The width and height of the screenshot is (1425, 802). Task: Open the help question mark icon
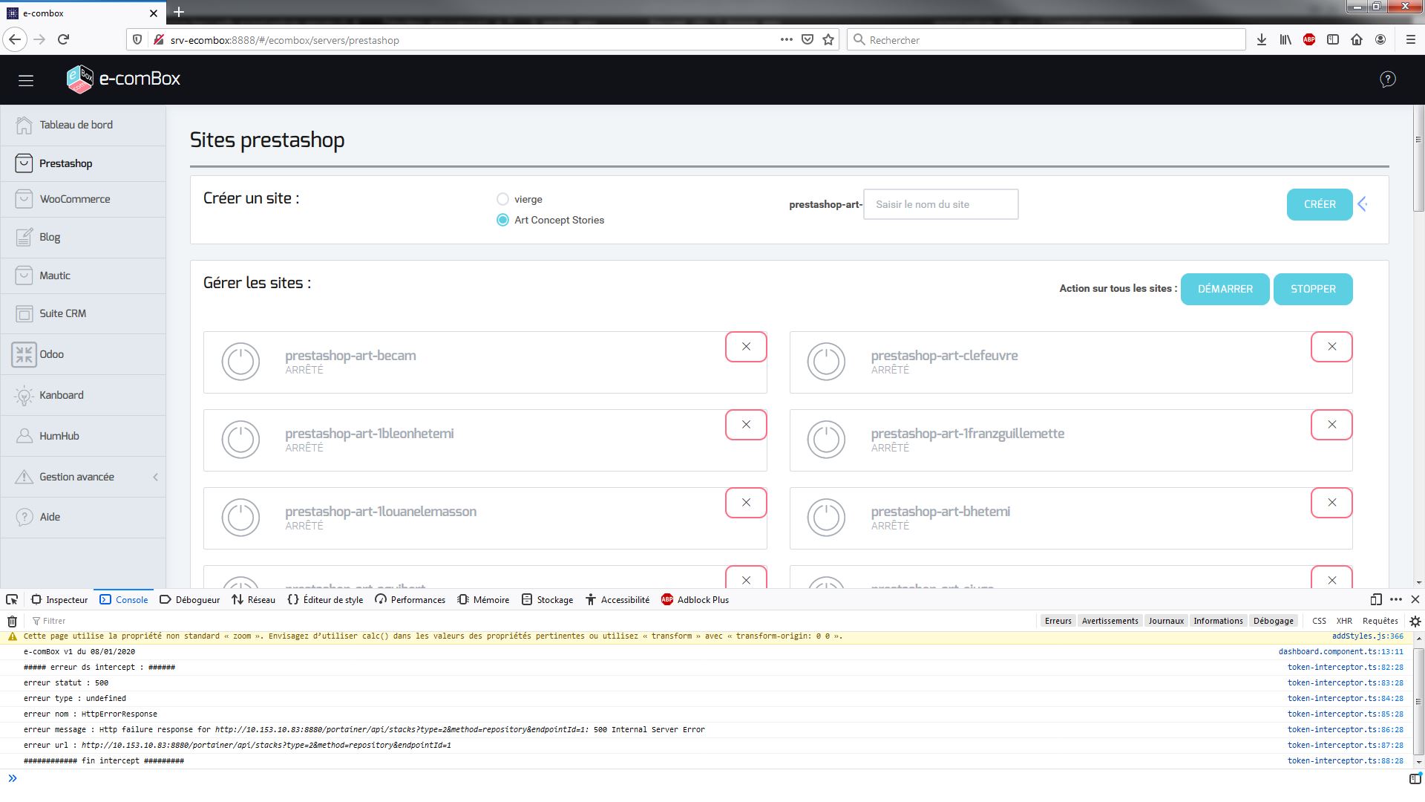(1387, 79)
